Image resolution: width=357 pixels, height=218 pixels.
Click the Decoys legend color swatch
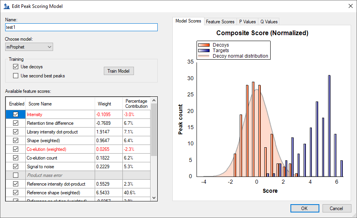tap(204, 45)
